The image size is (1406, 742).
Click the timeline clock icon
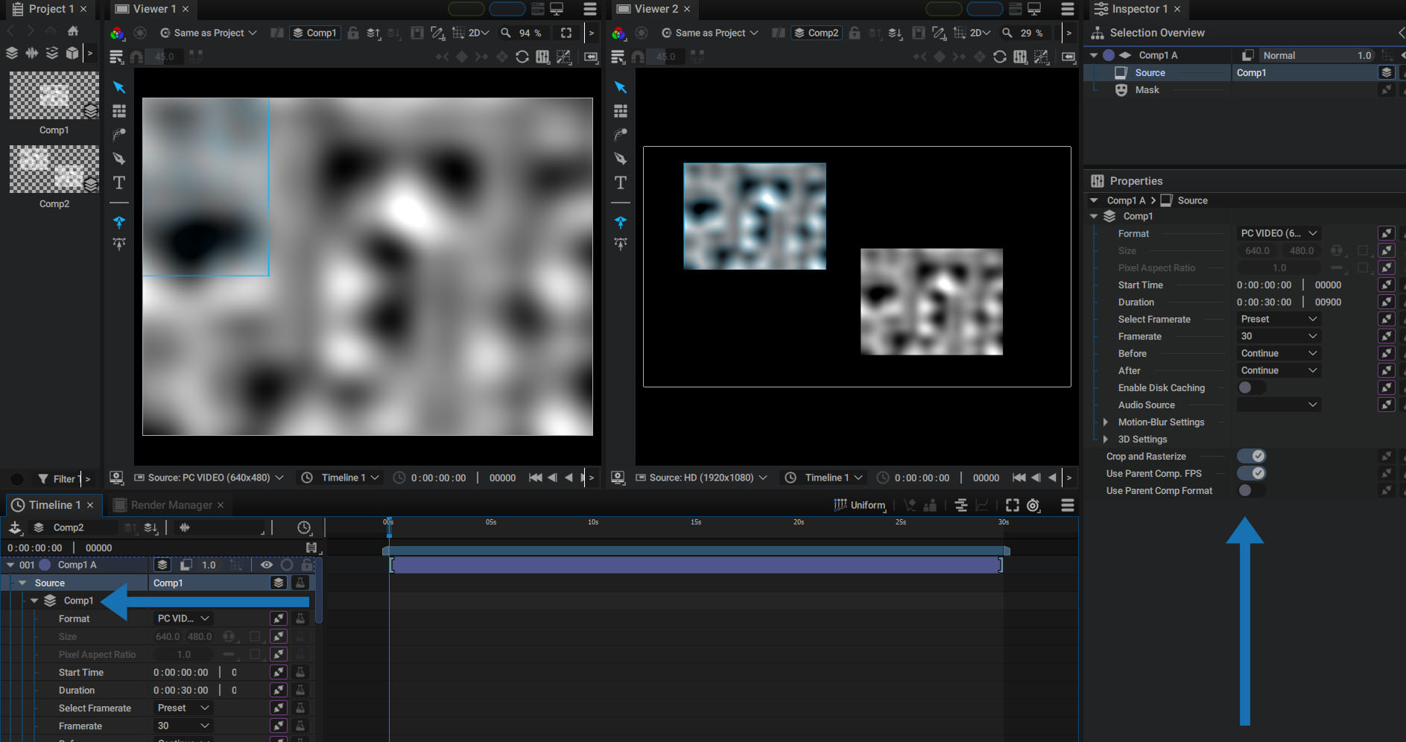point(304,527)
